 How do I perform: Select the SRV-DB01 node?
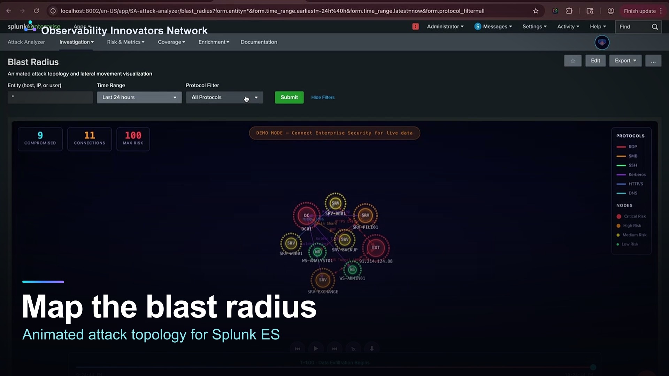pos(335,203)
